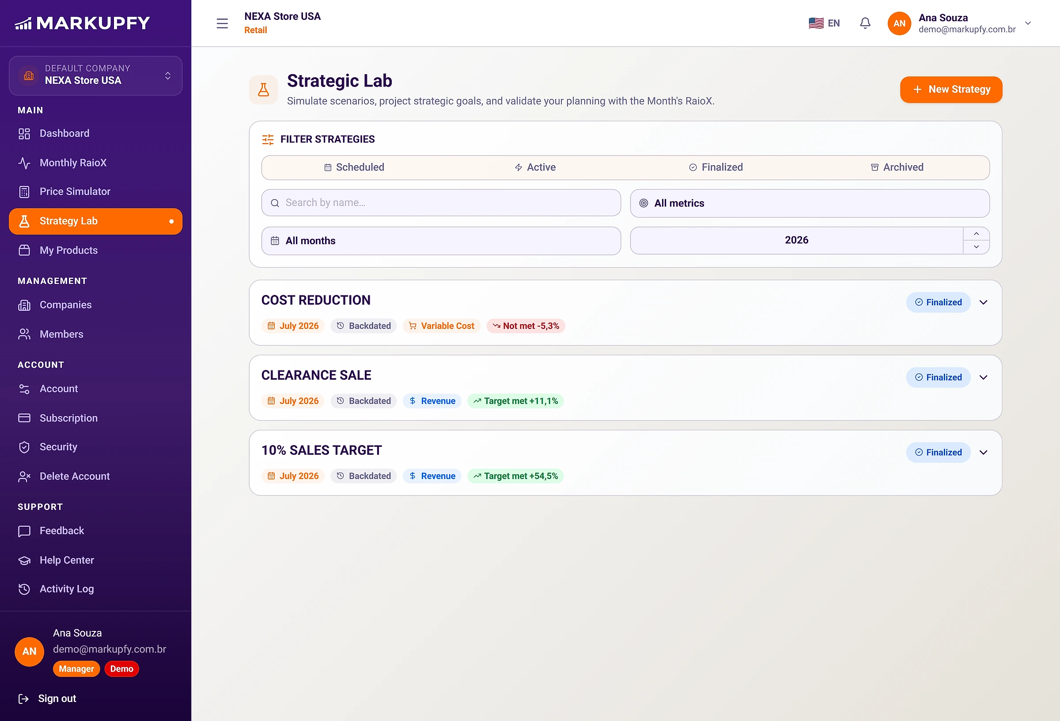Click the Filter Strategies sliders icon
Screen dimensions: 1060x721
268,140
